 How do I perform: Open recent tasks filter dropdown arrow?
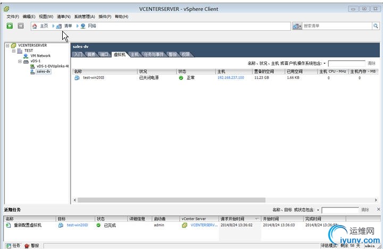point(318,210)
